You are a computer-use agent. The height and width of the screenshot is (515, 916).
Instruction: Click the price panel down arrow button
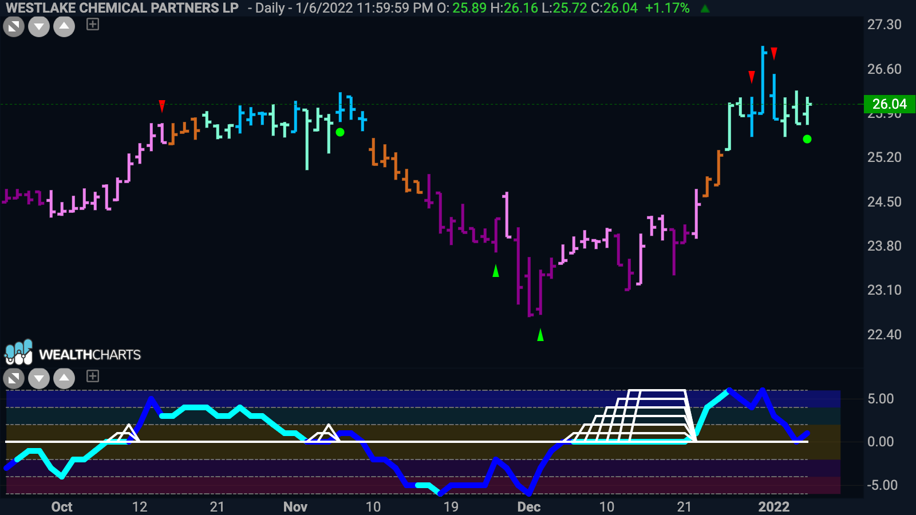tap(39, 26)
